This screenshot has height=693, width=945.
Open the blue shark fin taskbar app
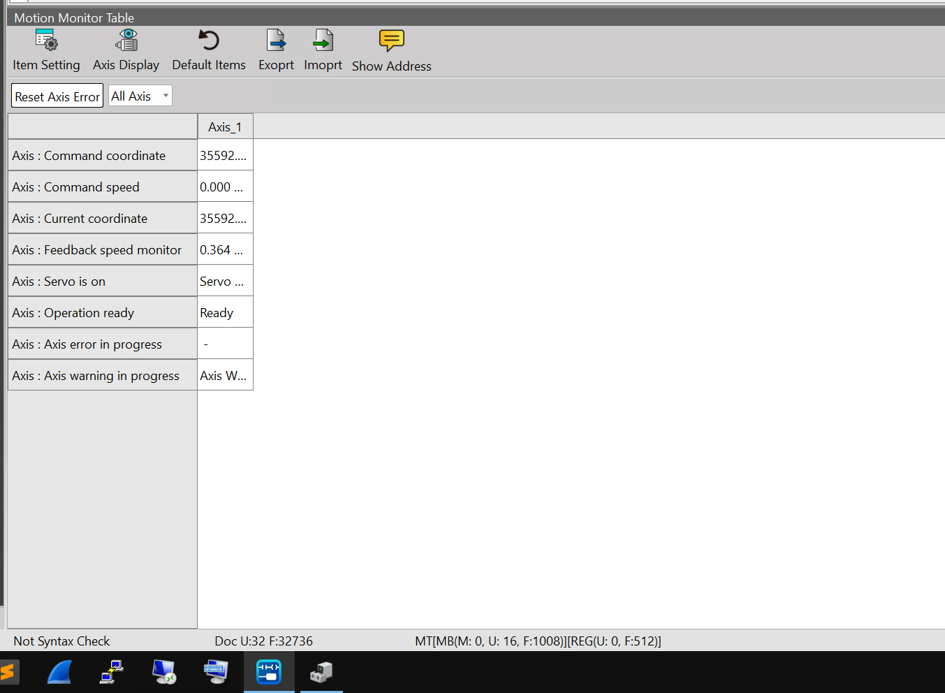60,672
